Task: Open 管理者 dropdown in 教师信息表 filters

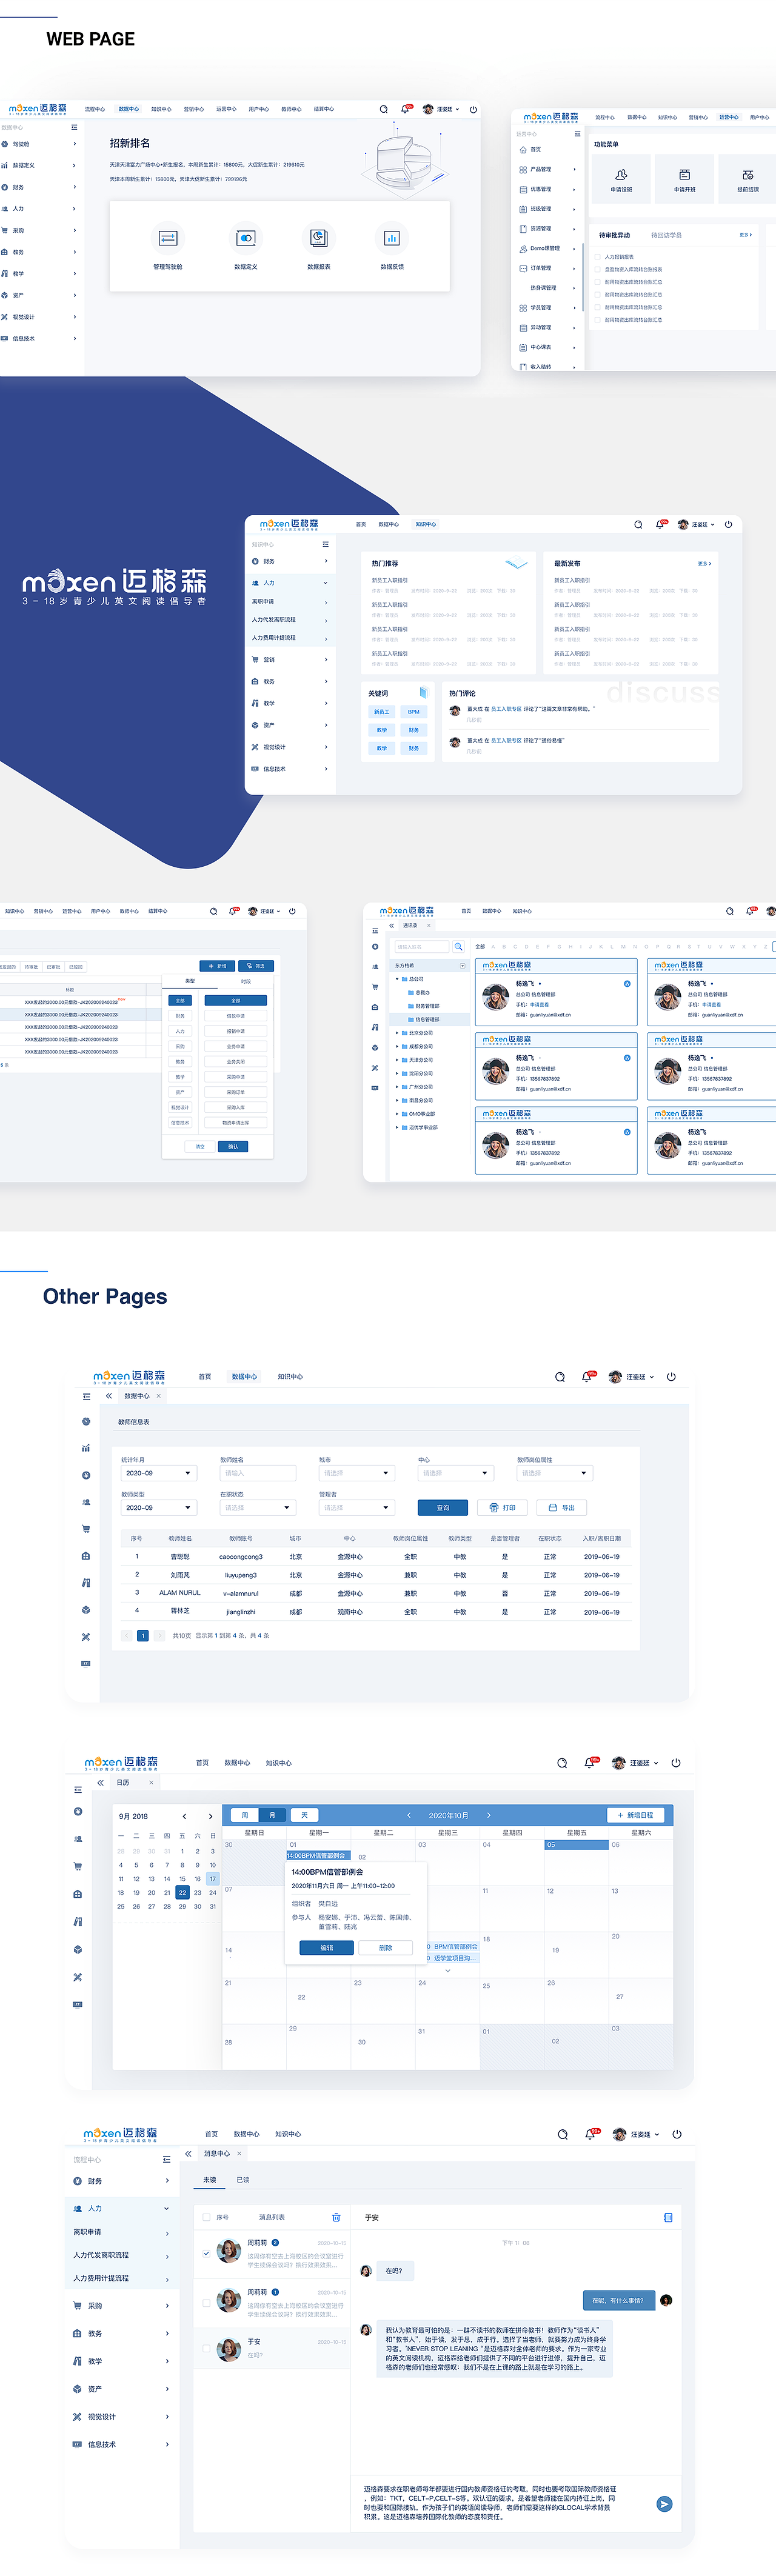Action: (356, 1507)
